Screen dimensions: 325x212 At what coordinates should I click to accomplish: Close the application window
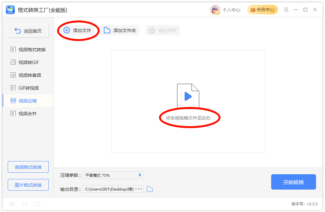315,10
